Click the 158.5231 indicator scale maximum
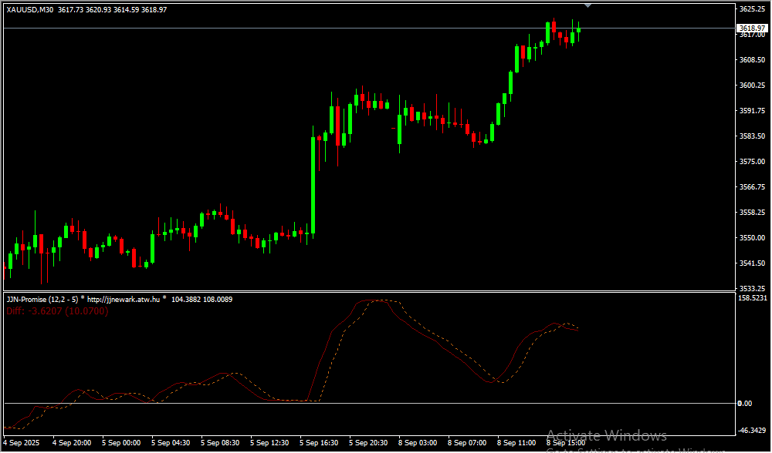 click(752, 297)
